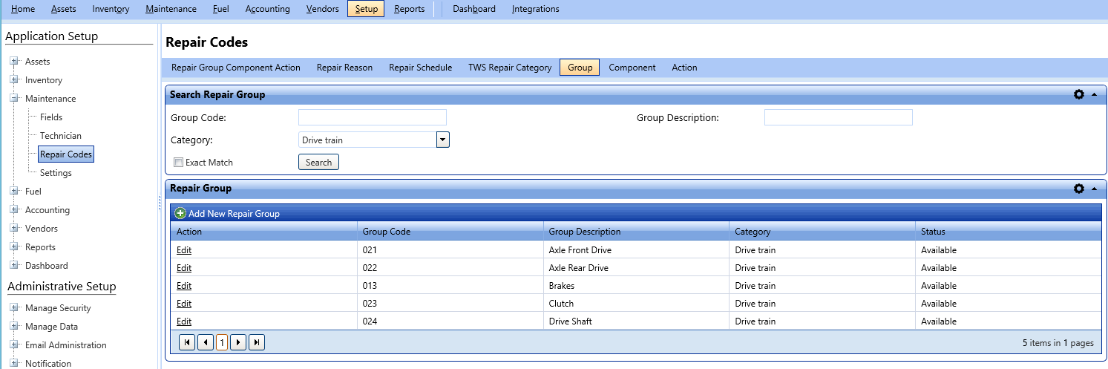Go to the next page of results
The height and width of the screenshot is (369, 1108).
click(238, 342)
